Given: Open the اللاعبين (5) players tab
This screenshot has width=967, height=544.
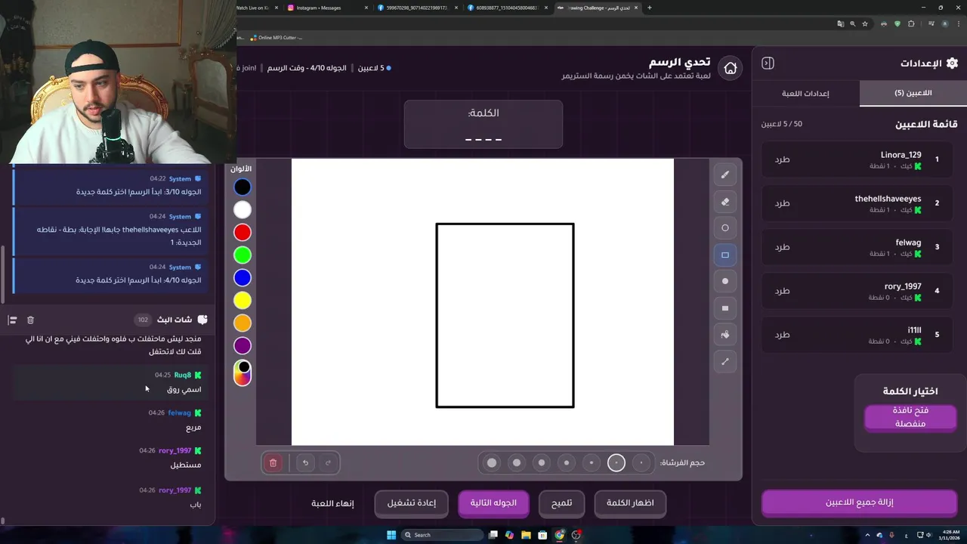Looking at the screenshot, I should tap(913, 93).
